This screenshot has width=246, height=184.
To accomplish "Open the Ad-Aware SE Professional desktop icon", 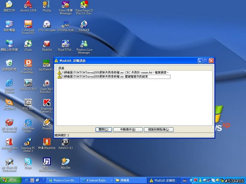I will [9, 125].
